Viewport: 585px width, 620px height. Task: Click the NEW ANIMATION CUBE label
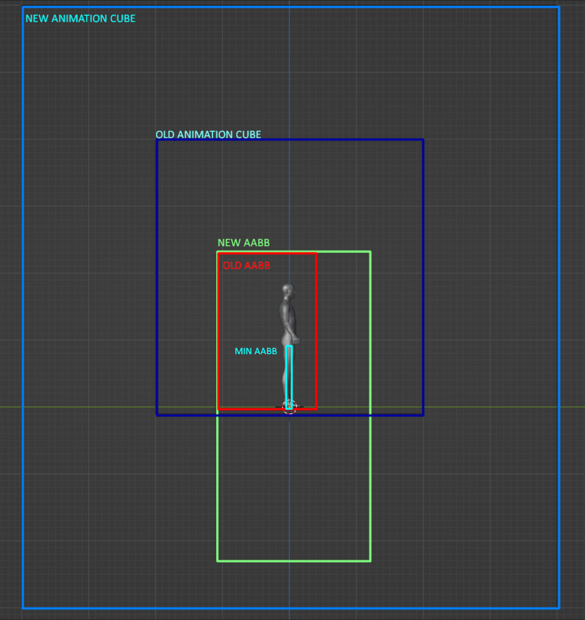80,19
